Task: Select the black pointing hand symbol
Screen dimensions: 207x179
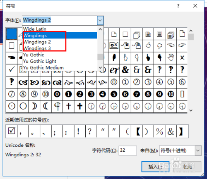Action: coord(12,57)
